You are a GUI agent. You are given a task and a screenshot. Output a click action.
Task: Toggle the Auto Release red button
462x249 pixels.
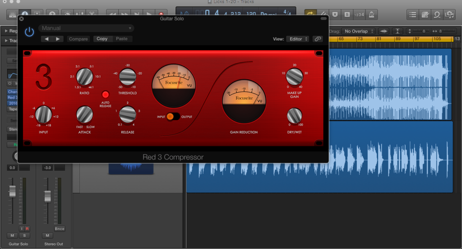point(106,95)
